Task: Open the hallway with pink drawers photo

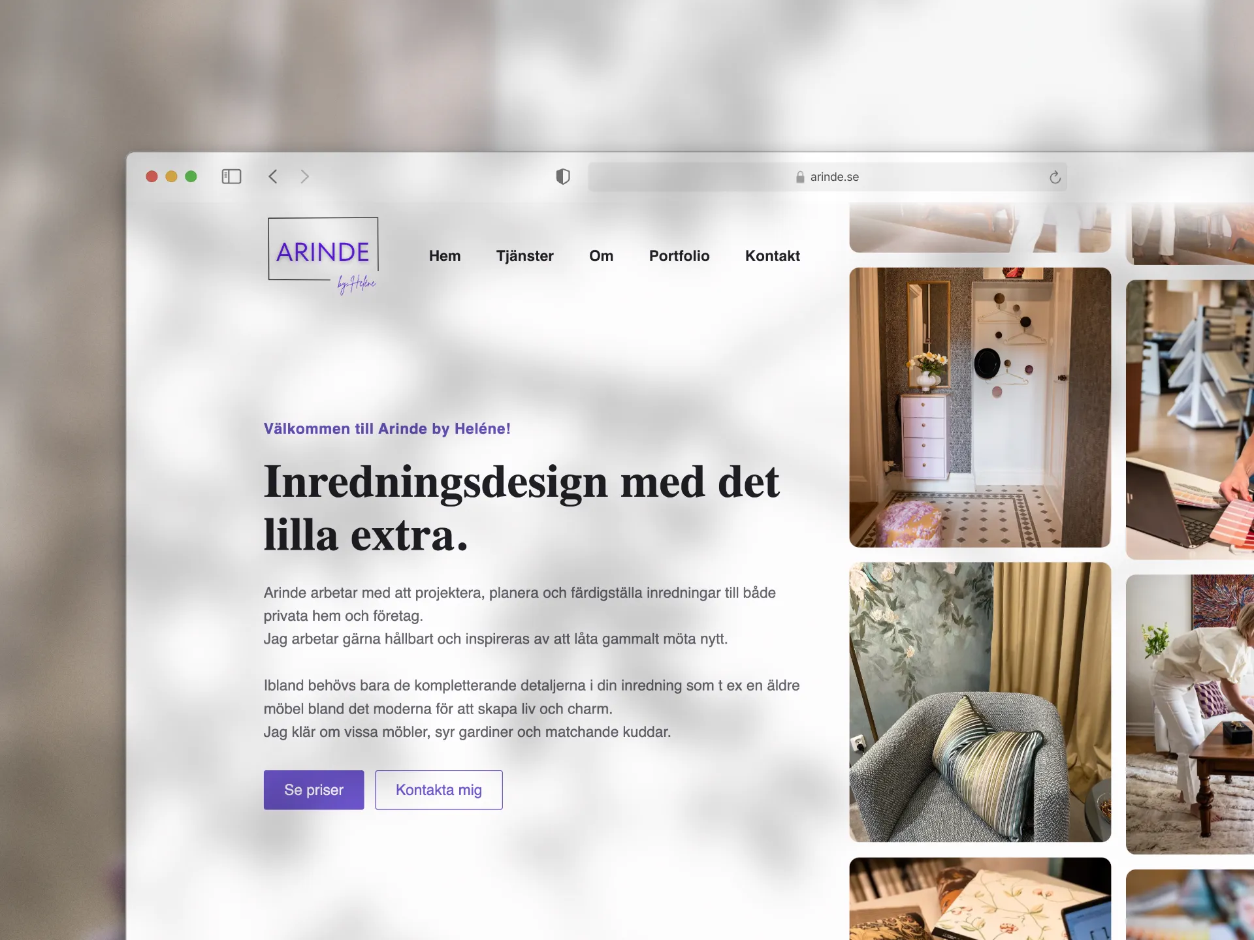Action: click(980, 407)
